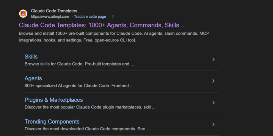Open the Agents sitelink
The image size is (273, 136).
point(33,78)
